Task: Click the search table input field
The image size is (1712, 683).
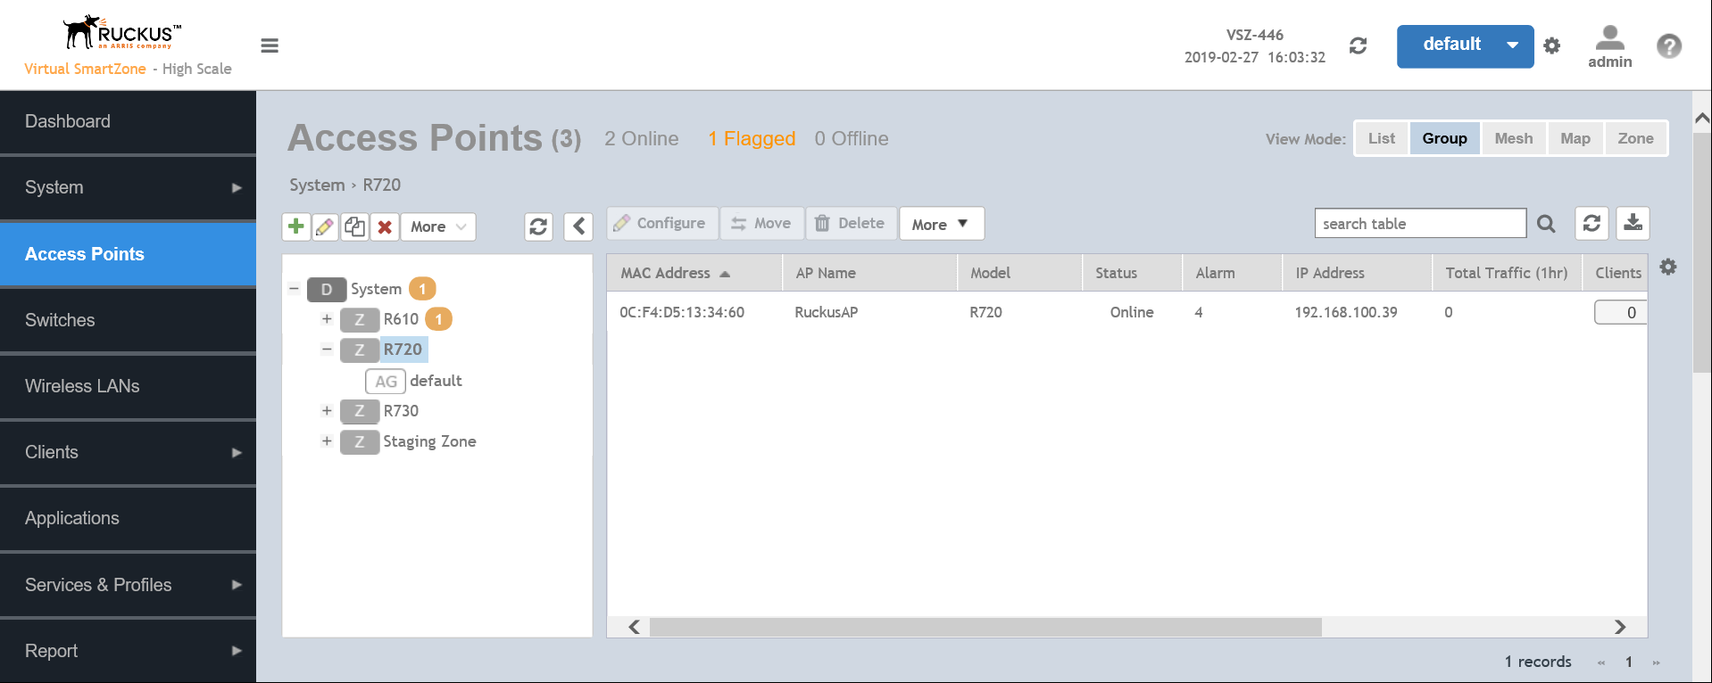Action: [1419, 224]
